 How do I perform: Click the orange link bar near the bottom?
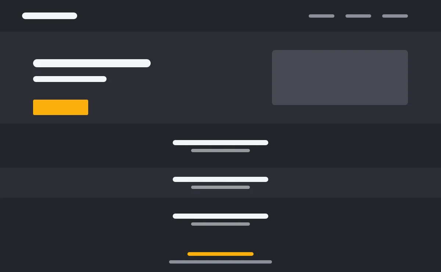pyautogui.click(x=220, y=254)
